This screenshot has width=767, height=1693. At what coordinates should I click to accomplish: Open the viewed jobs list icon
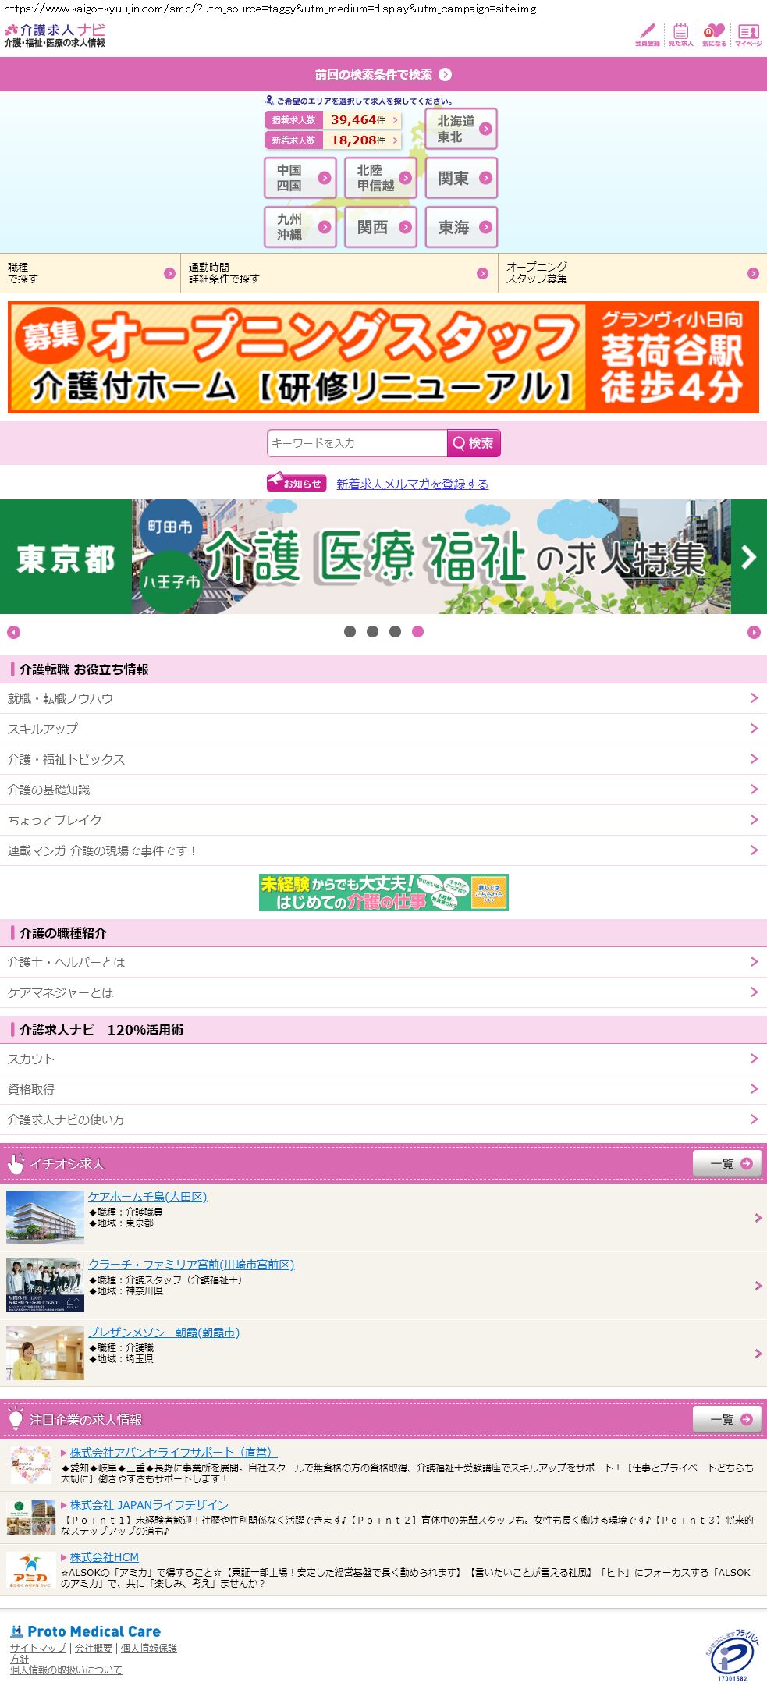click(x=680, y=35)
